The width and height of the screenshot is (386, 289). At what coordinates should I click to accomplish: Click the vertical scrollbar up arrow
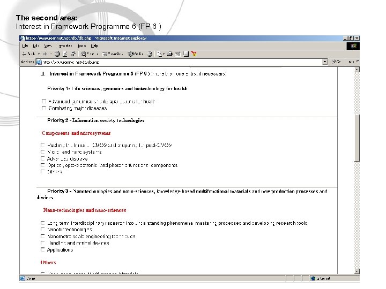pos(357,70)
